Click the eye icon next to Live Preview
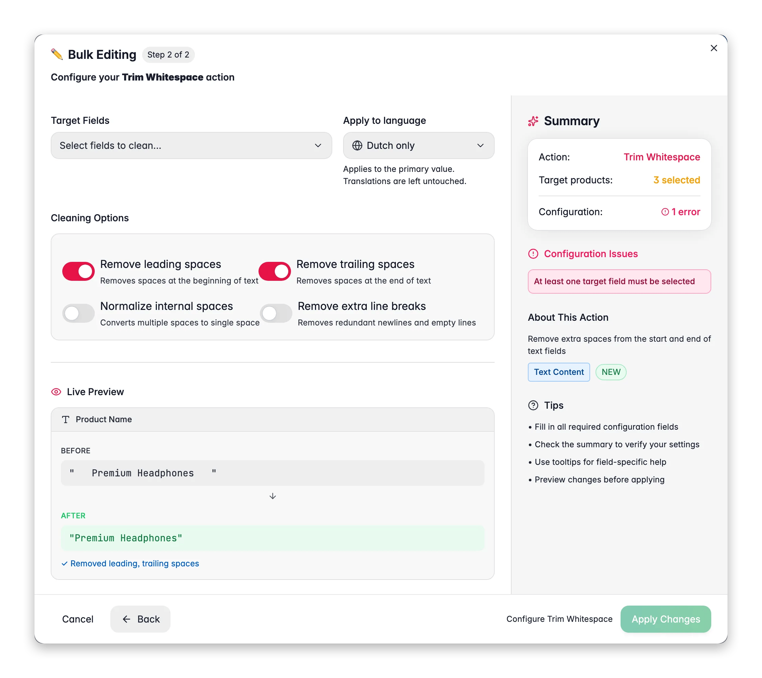 click(56, 392)
